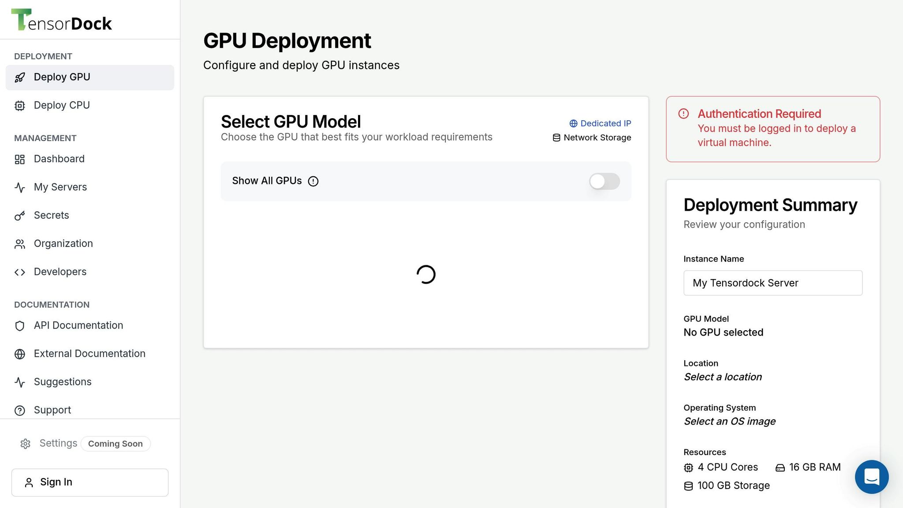Click the drive icon beside 16 GB RAM
The width and height of the screenshot is (903, 508).
780,467
